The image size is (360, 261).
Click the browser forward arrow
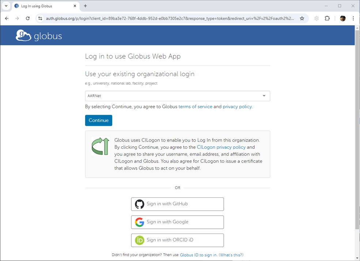point(17,18)
